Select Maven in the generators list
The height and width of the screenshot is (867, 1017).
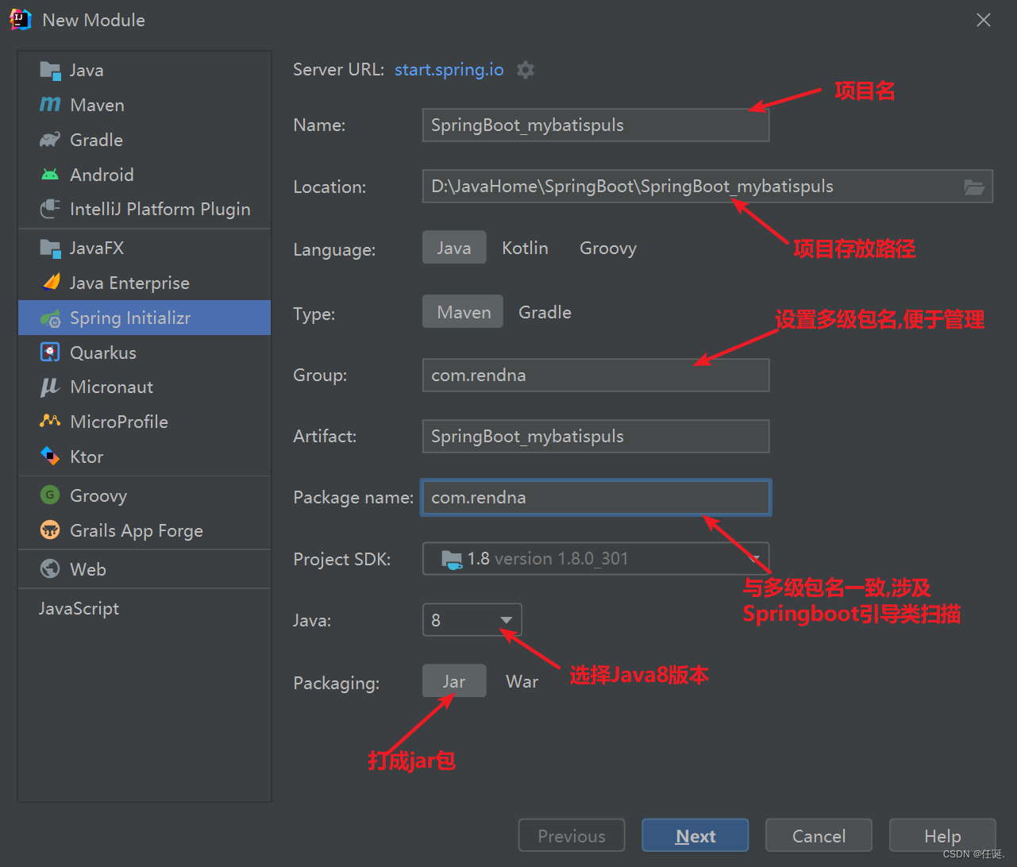144,105
